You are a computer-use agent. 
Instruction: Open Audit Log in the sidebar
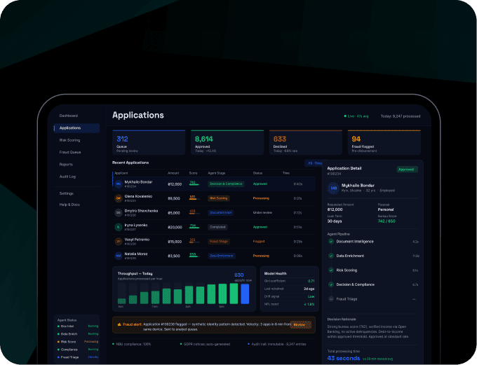67,177
